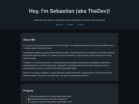The image size is (139, 104).
Task: Click the "Hey, I'm Sebastian" main title
Action: point(69,11)
